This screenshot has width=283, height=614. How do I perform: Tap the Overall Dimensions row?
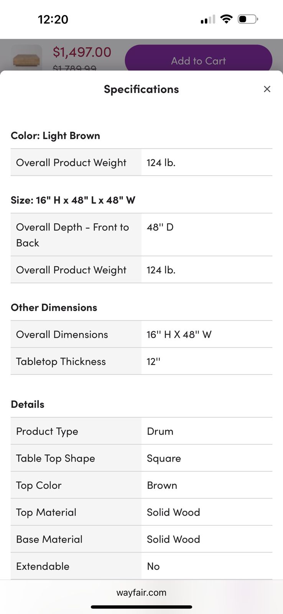[x=141, y=334]
